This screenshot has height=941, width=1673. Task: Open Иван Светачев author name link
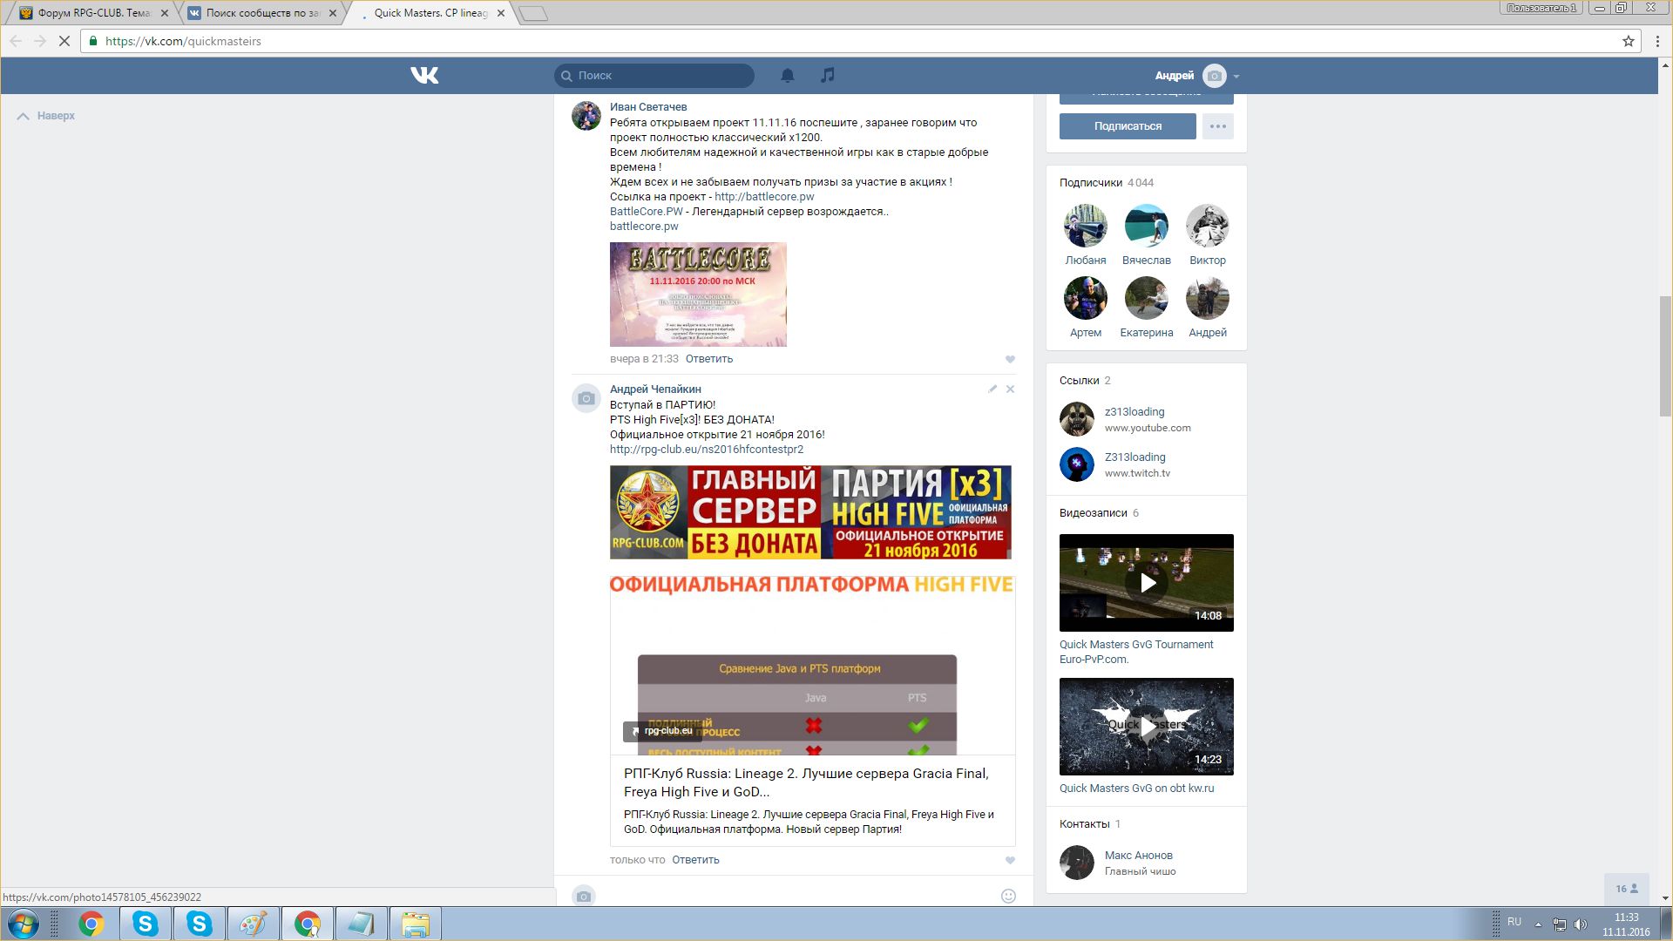(648, 107)
